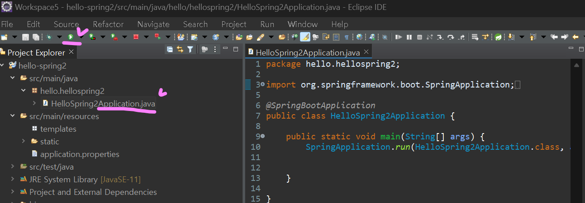The width and height of the screenshot is (585, 203).
Task: Click the Coverage run icon
Action: [92, 37]
